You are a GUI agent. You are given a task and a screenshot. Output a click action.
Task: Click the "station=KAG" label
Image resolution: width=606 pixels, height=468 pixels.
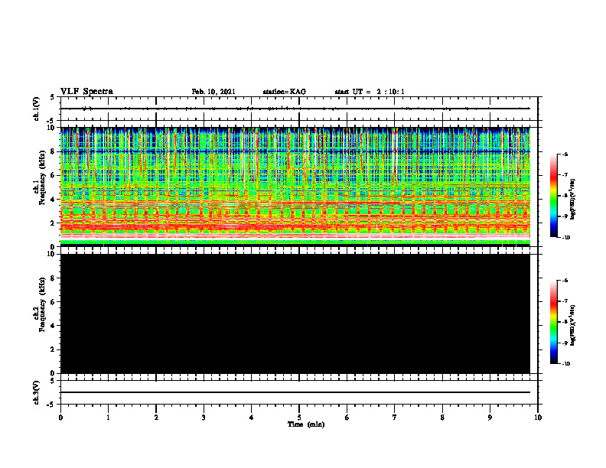(285, 92)
